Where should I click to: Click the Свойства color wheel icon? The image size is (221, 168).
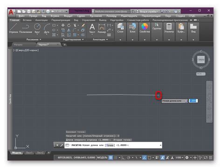(145, 27)
